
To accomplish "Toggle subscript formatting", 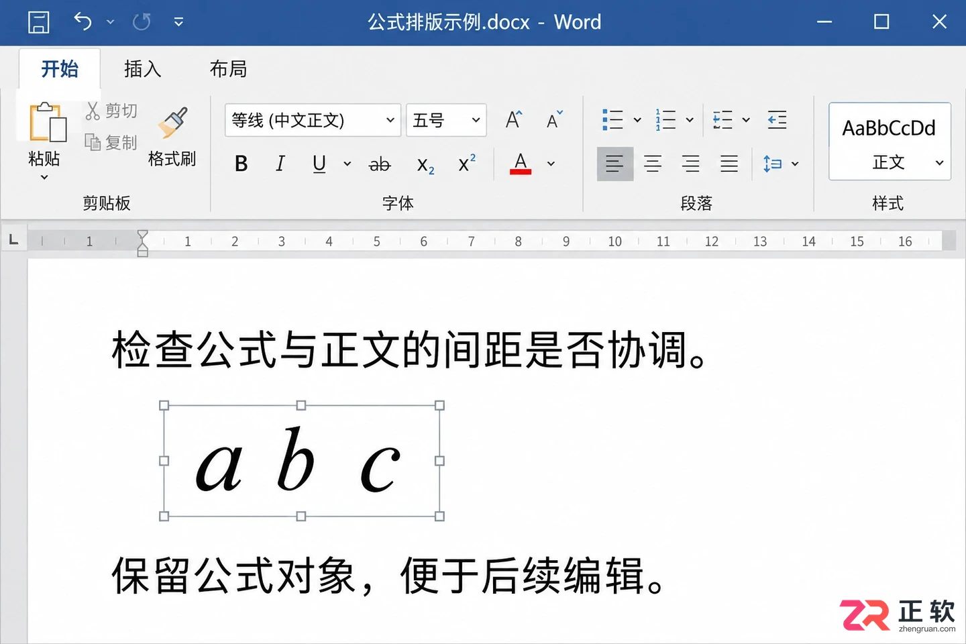I will click(426, 165).
